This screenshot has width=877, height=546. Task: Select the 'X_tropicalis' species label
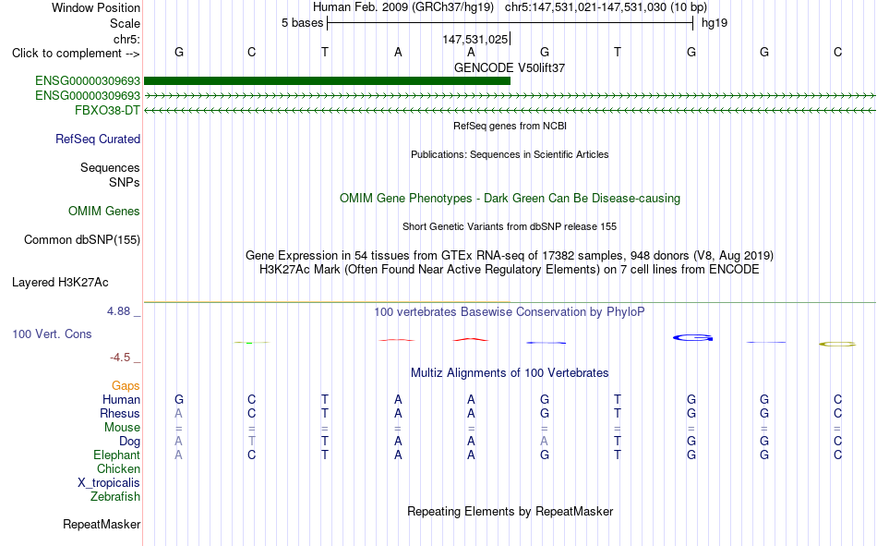point(109,483)
